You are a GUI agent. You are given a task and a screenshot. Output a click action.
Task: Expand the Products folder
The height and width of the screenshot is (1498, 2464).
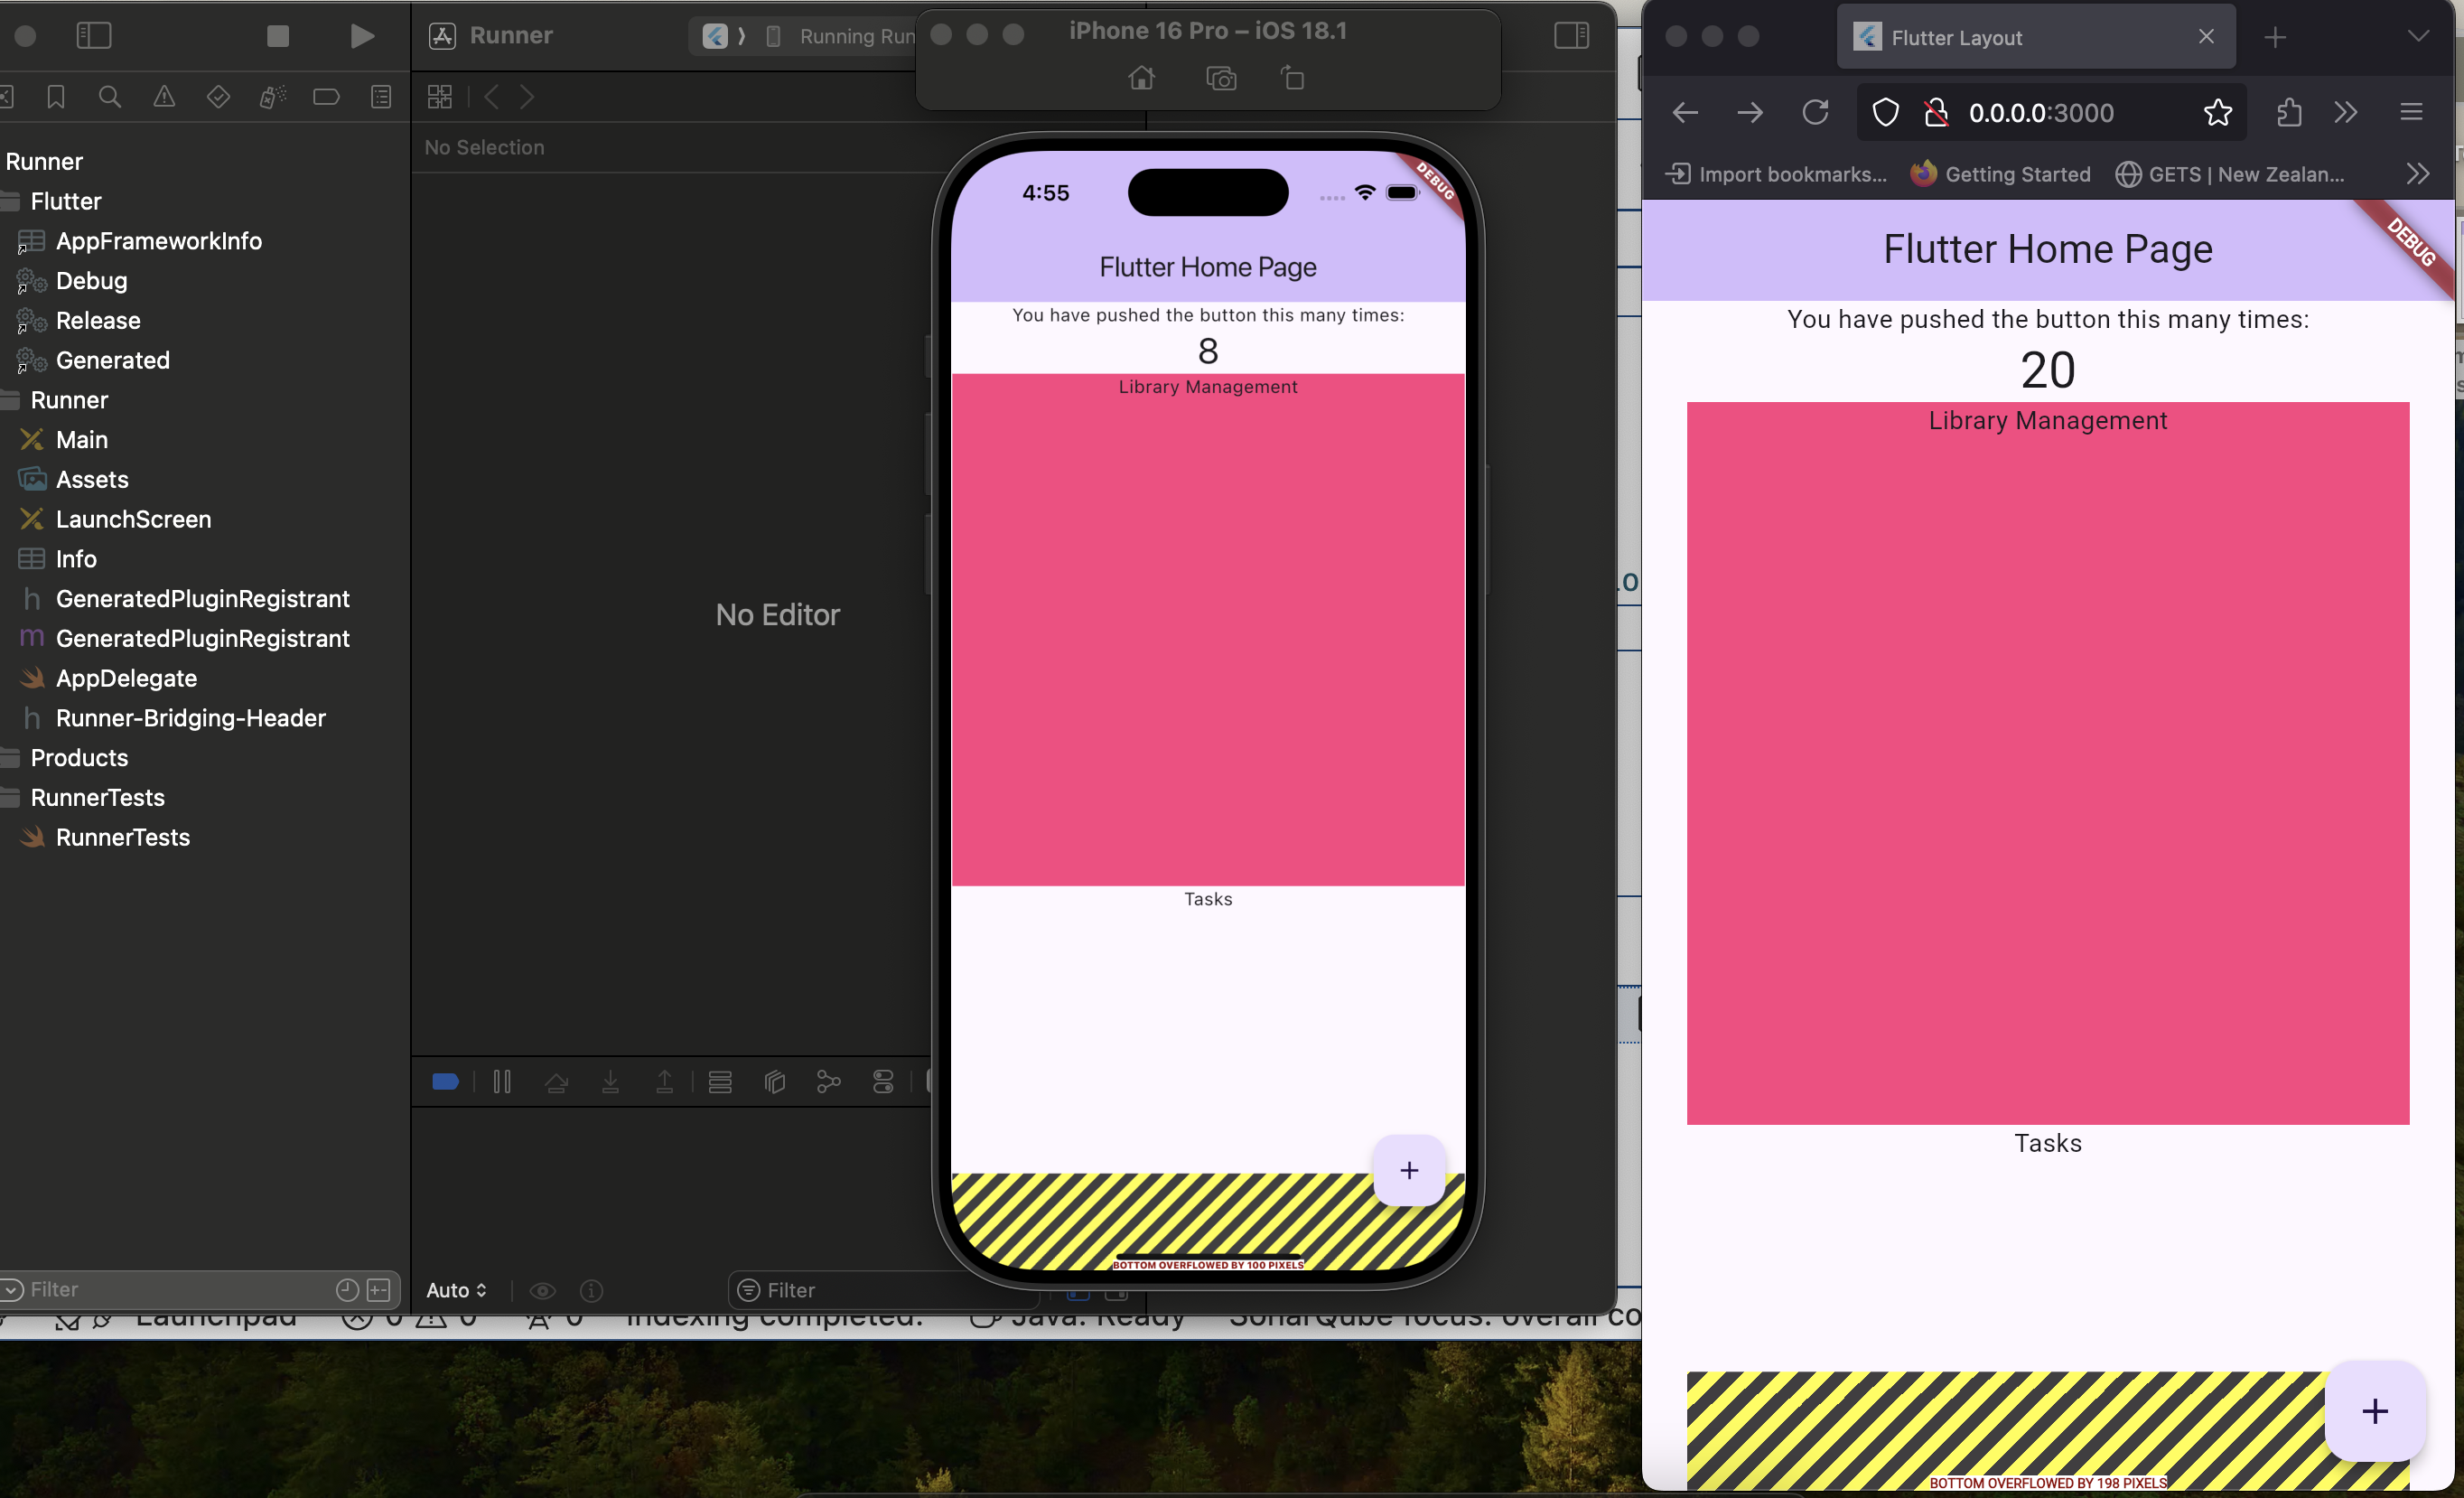[79, 758]
